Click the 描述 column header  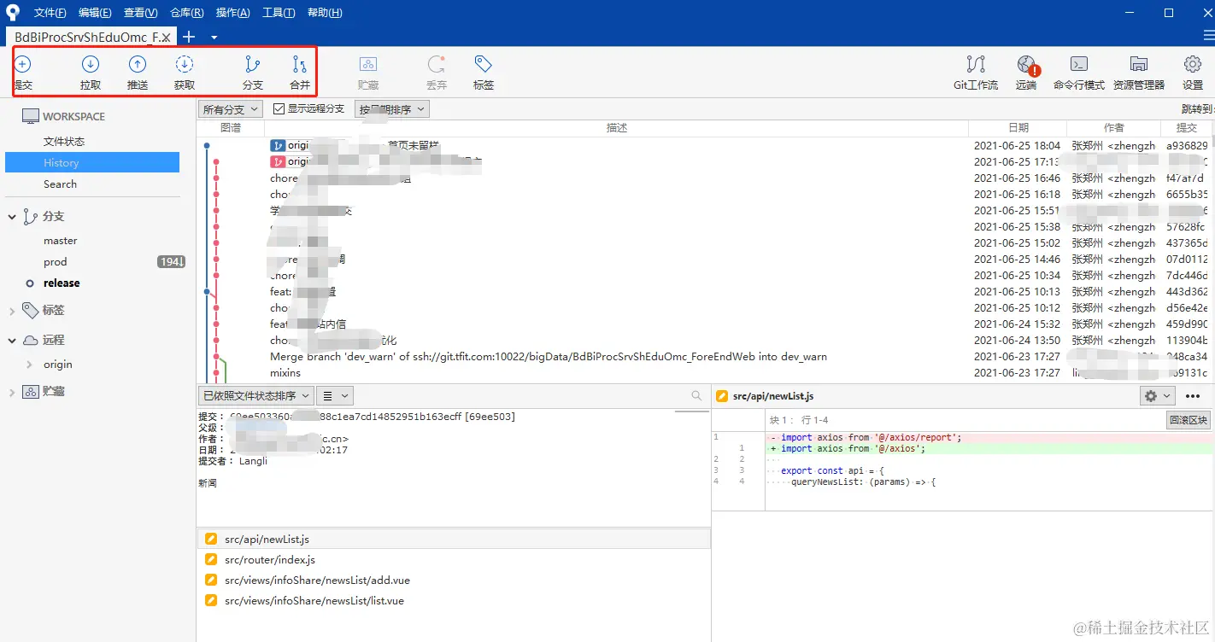tap(617, 128)
